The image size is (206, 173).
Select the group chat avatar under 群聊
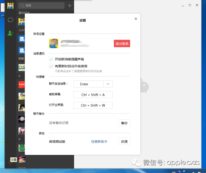click(22, 68)
